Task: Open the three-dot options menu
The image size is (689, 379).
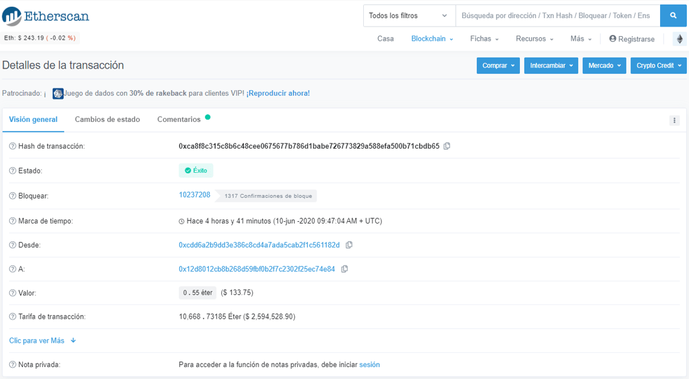Action: (674, 120)
